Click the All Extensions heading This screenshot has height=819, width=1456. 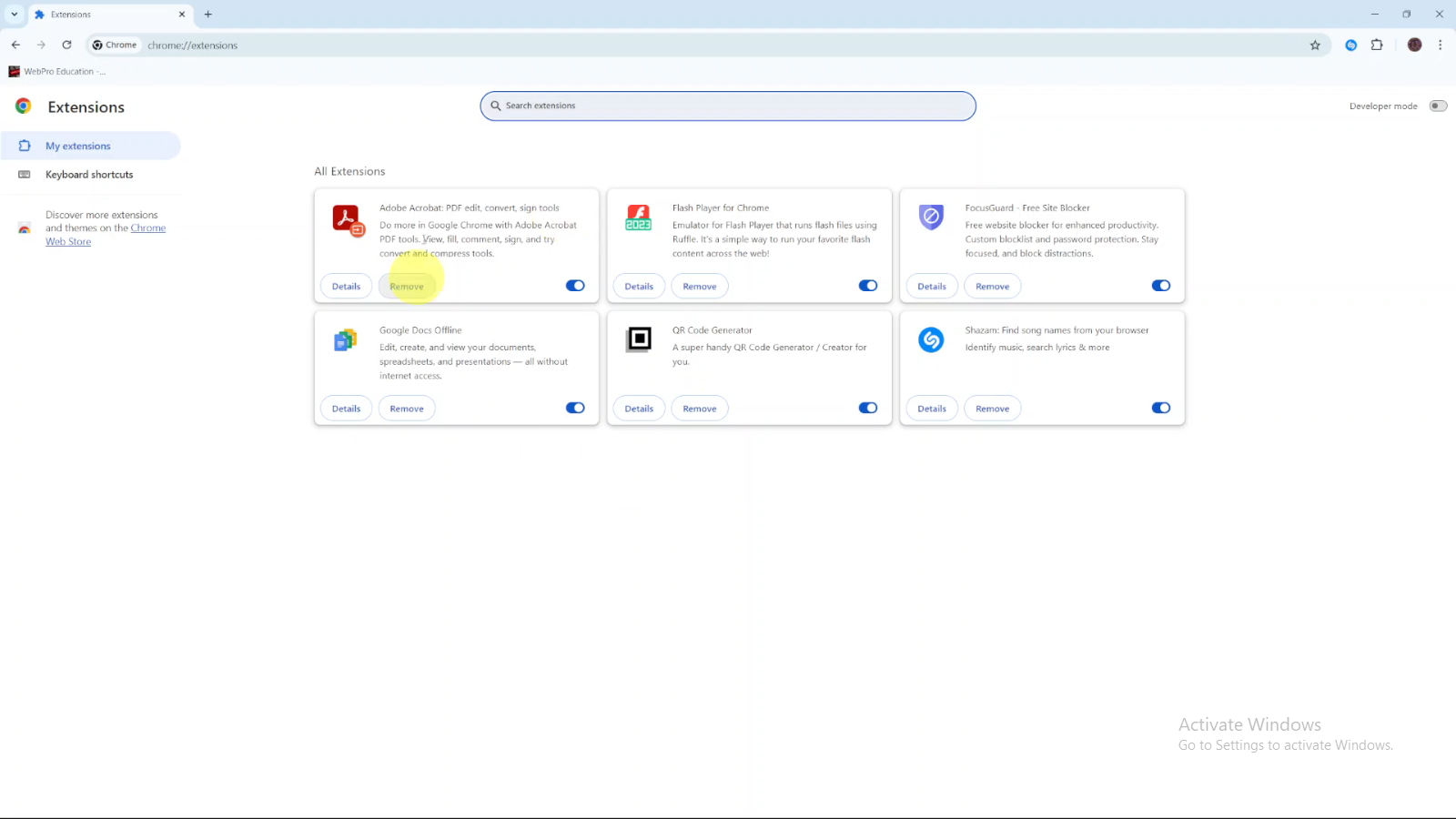[x=349, y=171]
